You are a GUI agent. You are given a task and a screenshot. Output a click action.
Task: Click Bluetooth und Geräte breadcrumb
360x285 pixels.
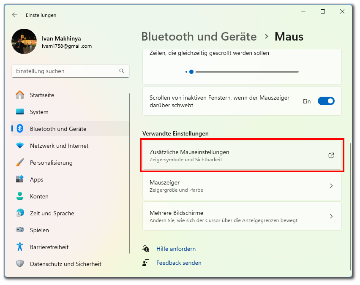(199, 36)
